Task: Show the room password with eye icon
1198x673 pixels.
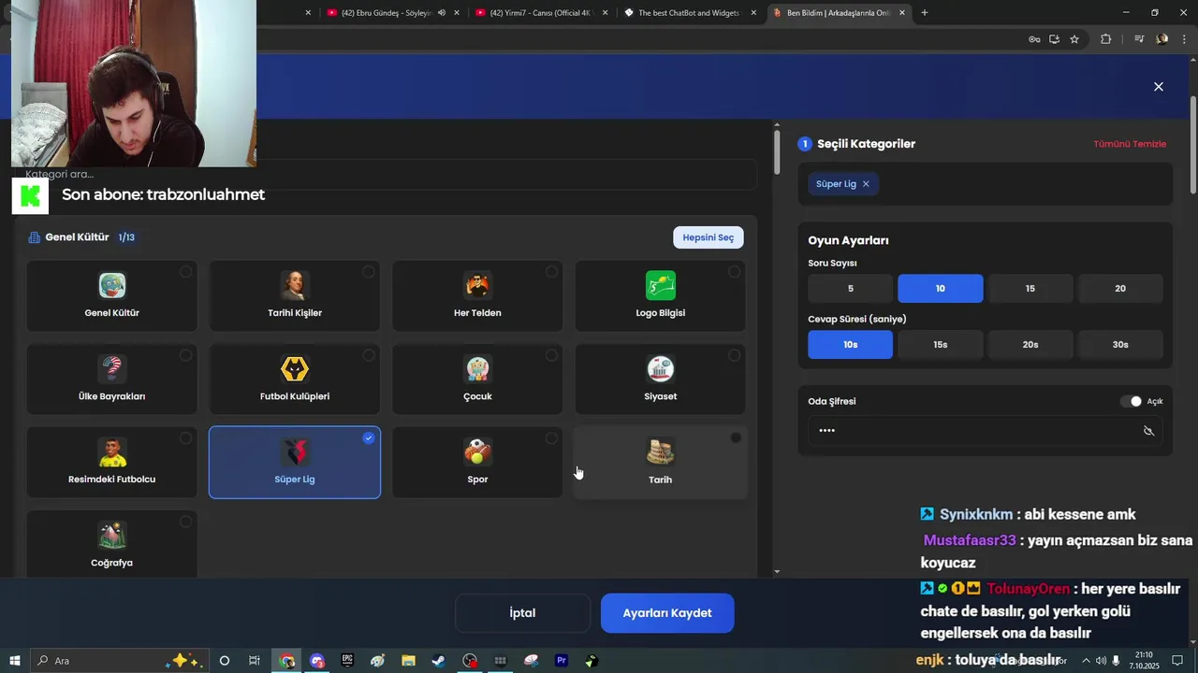Action: pyautogui.click(x=1148, y=431)
